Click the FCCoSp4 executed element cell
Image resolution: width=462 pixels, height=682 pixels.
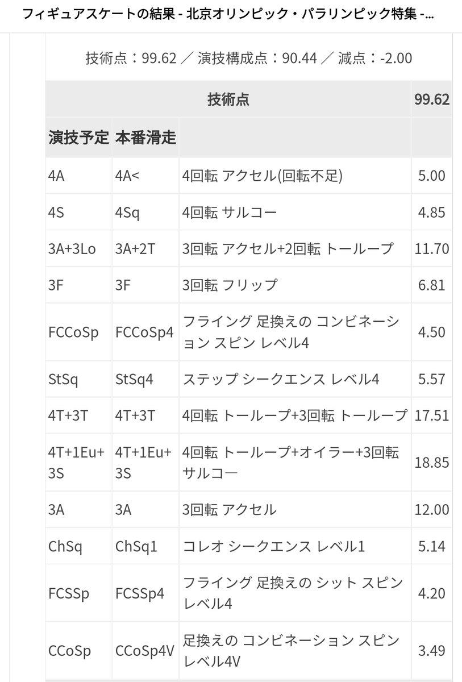(x=144, y=332)
